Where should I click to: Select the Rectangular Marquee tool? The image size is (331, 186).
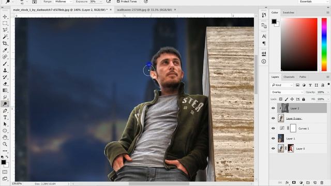point(5,23)
